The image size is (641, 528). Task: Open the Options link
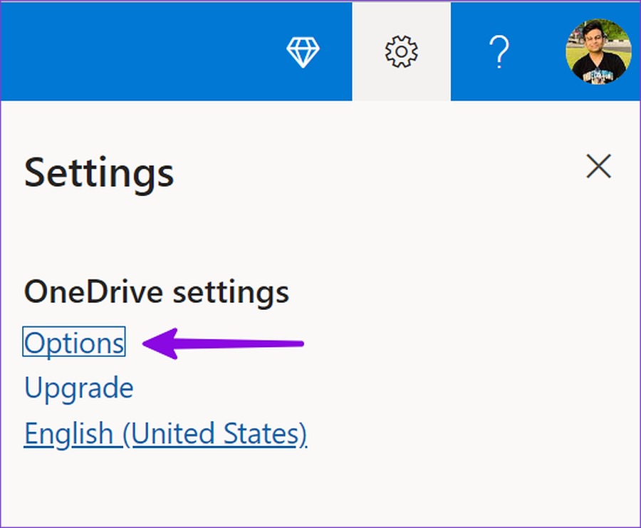(74, 342)
